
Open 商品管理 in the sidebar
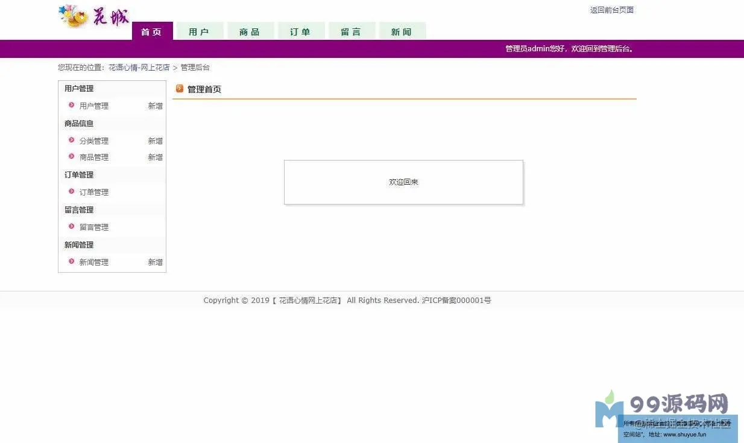[x=94, y=157]
